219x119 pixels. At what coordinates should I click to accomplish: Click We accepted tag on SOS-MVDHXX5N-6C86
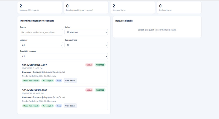pos(48,106)
